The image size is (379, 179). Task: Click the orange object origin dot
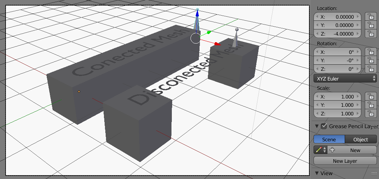pyautogui.click(x=79, y=92)
